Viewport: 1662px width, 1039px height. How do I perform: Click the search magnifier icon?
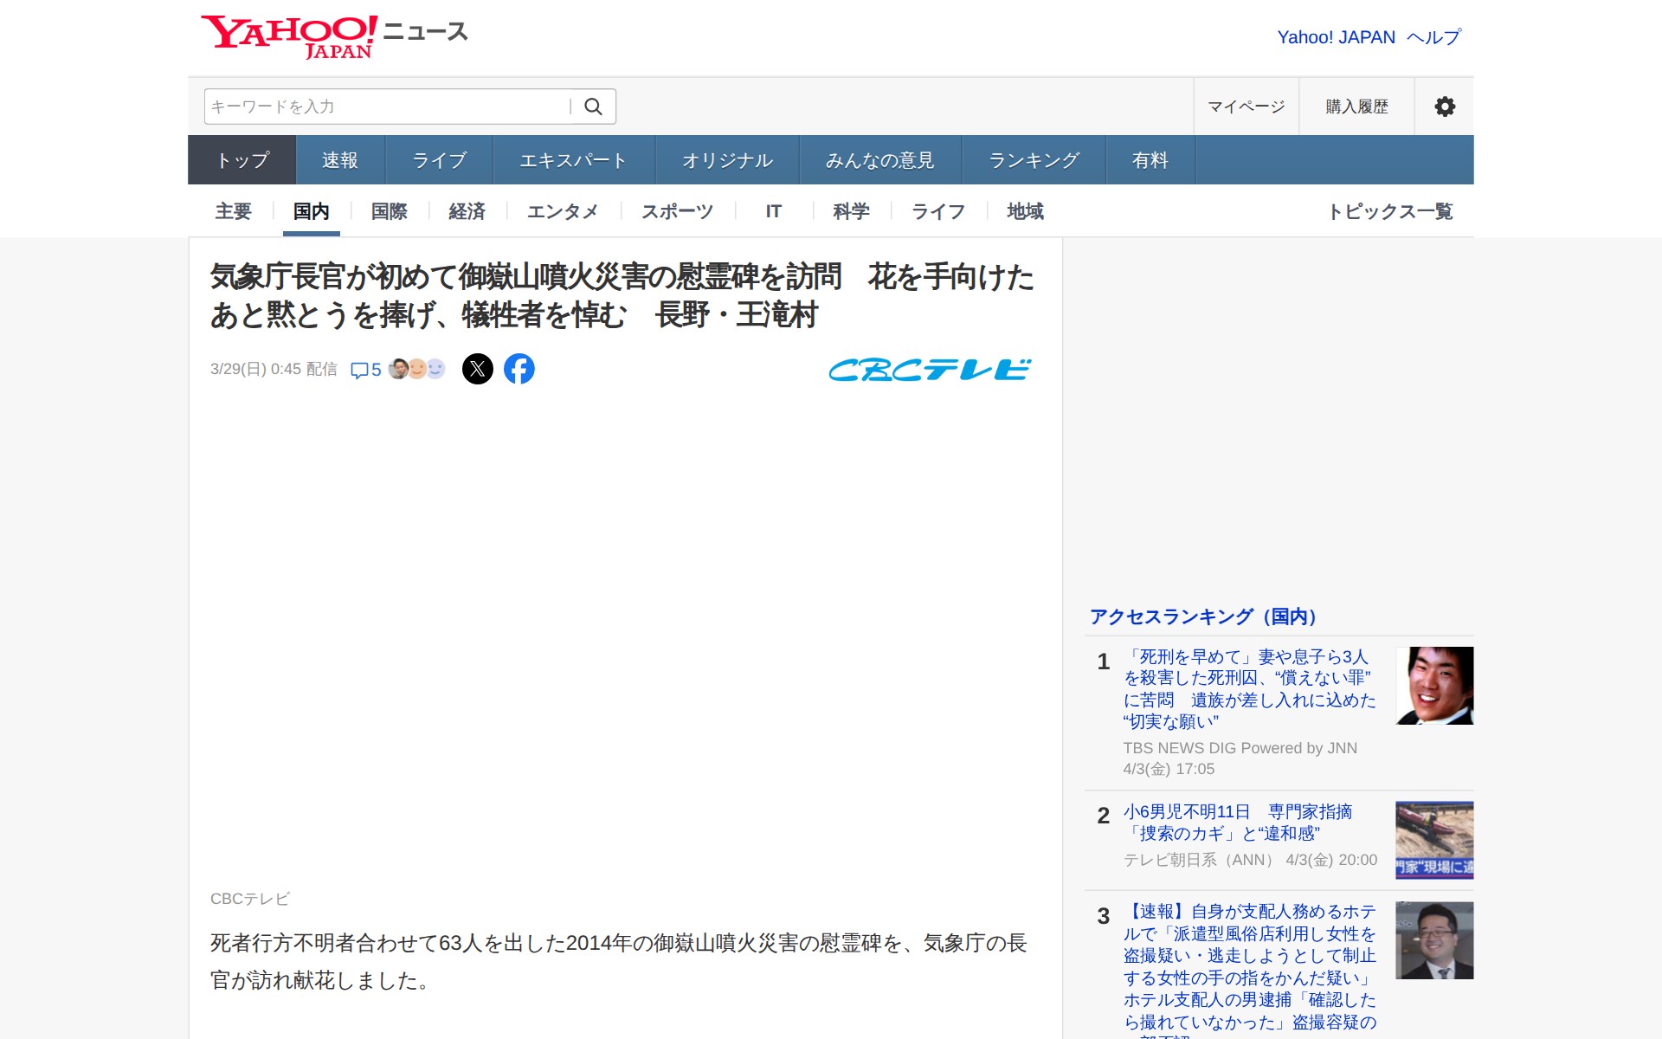click(593, 106)
